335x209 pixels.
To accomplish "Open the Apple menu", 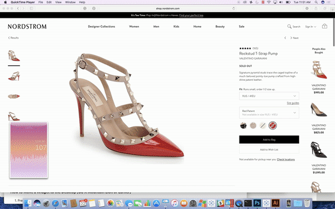I will click(x=6, y=2).
